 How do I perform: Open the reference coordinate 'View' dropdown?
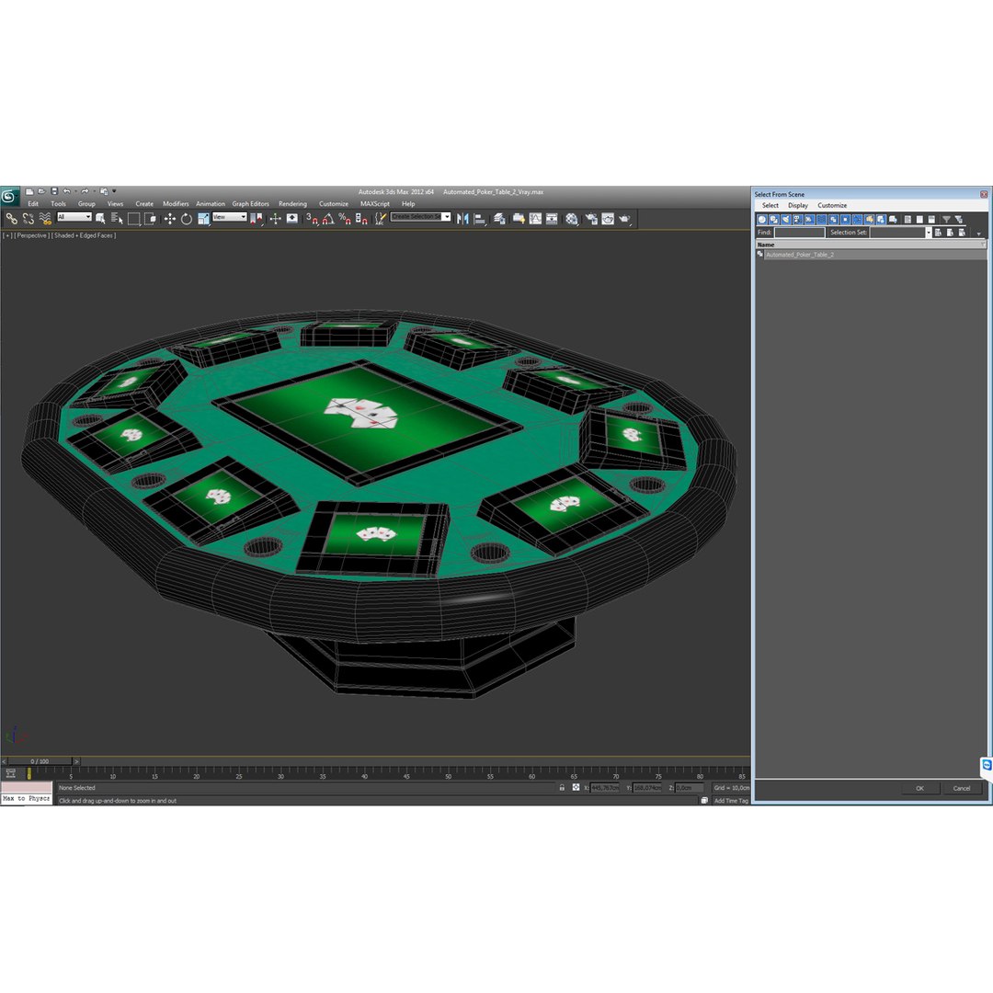click(x=229, y=217)
